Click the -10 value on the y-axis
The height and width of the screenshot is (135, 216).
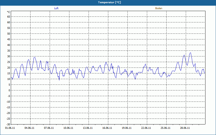click(8, 102)
